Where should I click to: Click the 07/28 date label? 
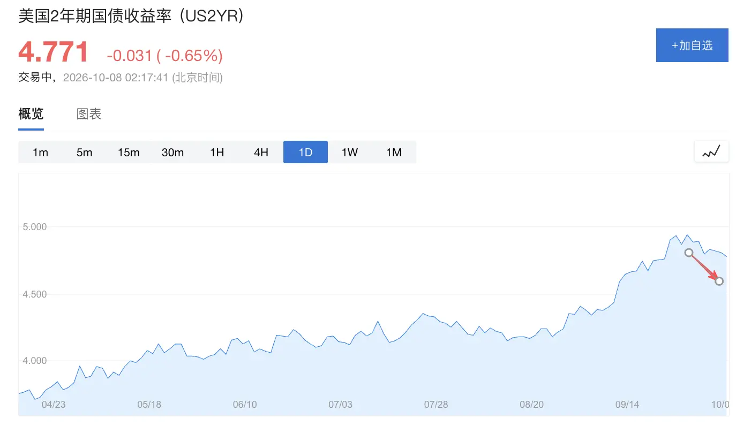pyautogui.click(x=436, y=405)
